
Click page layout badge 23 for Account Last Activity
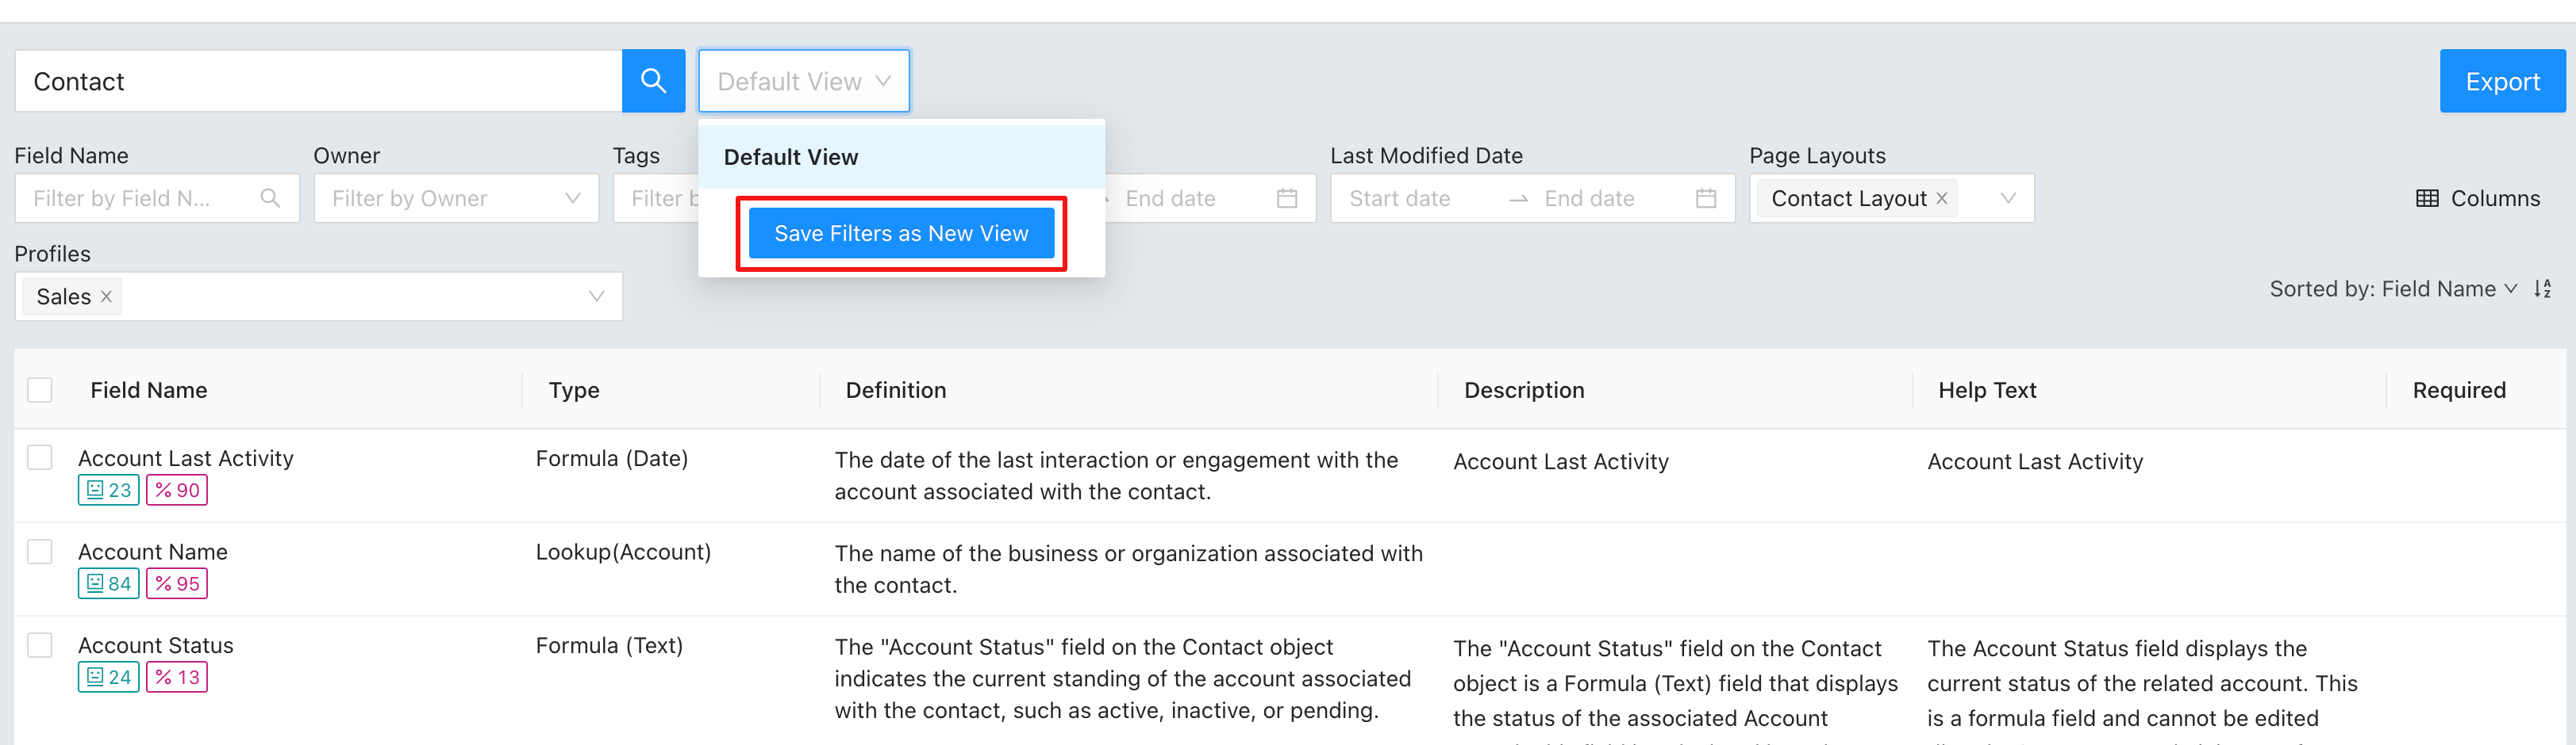pos(108,489)
